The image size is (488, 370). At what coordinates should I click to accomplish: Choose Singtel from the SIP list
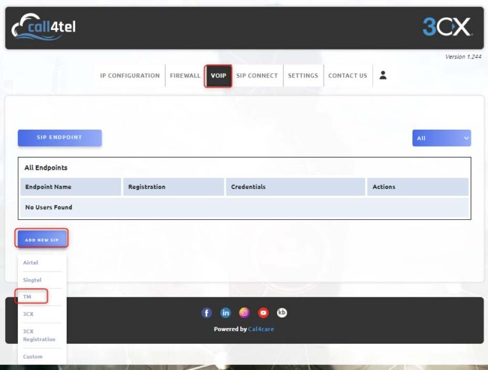32,280
